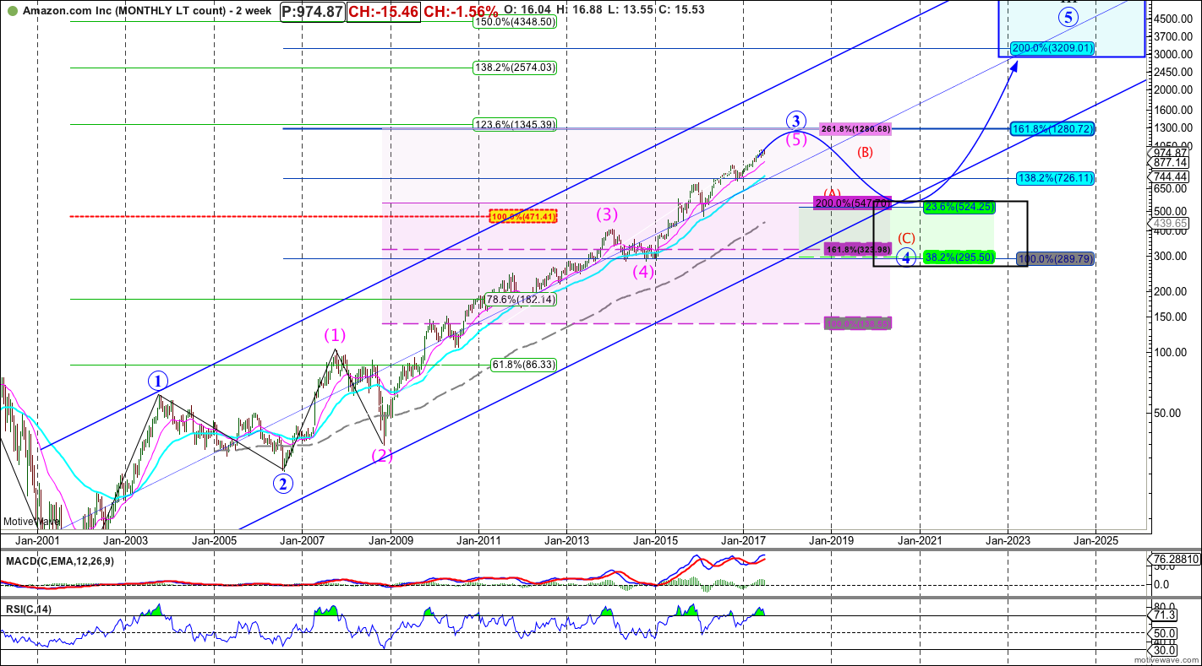Select the price box 'P:974.87'
The width and height of the screenshot is (1202, 666).
click(314, 12)
